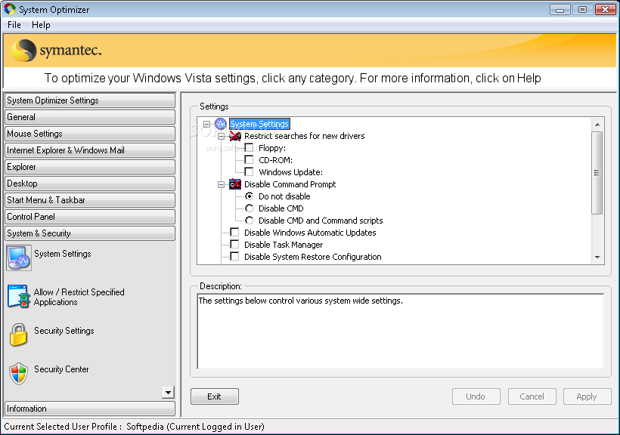Open the Security Center shield icon
Screen dimensions: 620x435
(19, 373)
